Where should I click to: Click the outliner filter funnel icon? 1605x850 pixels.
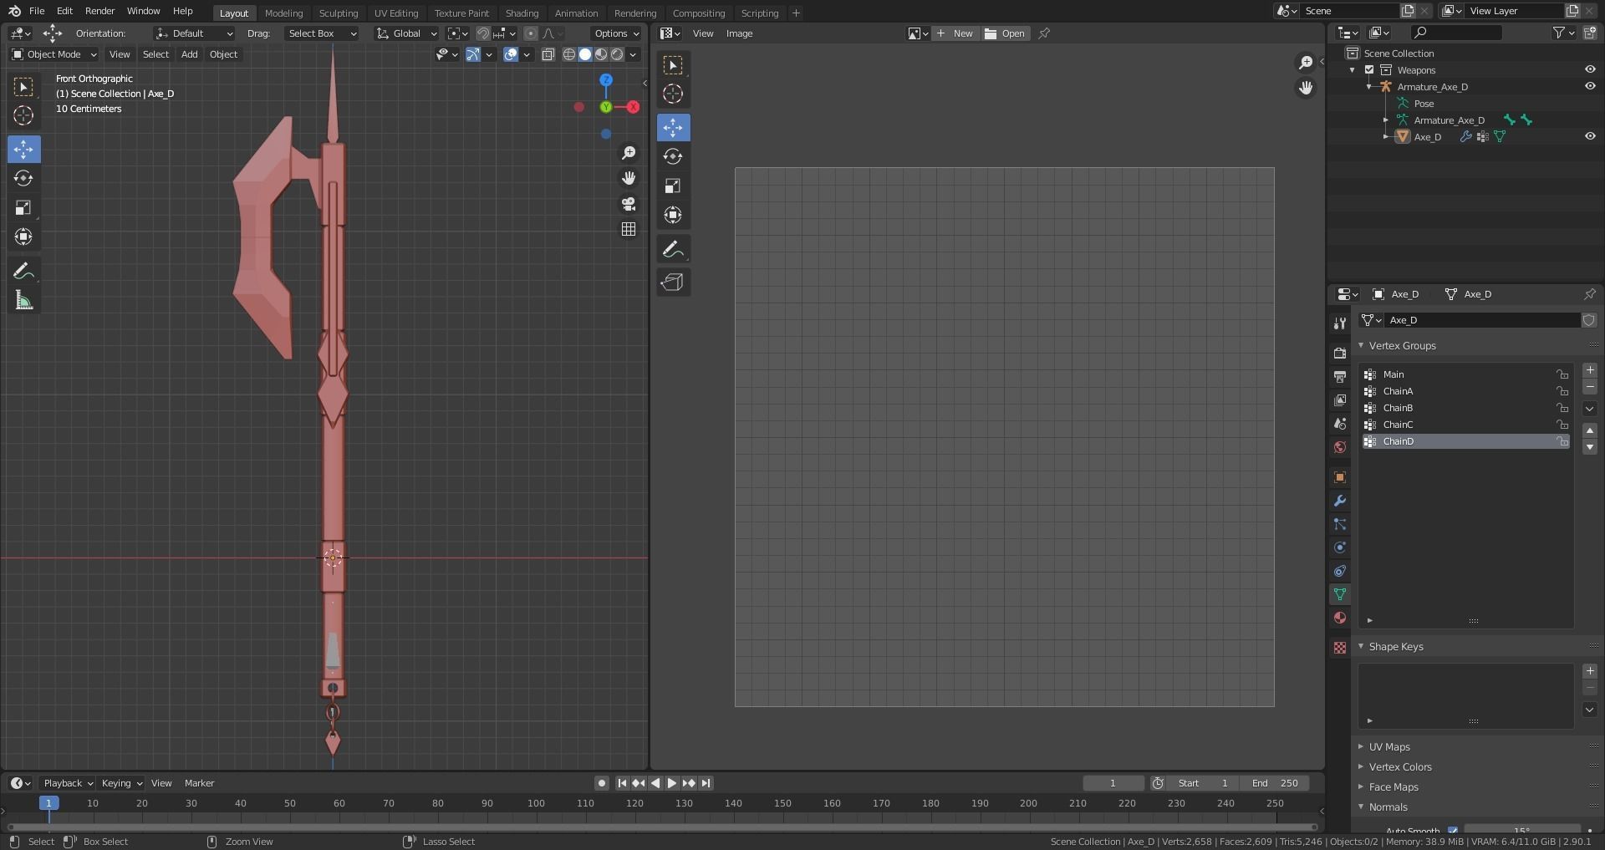pos(1559,33)
